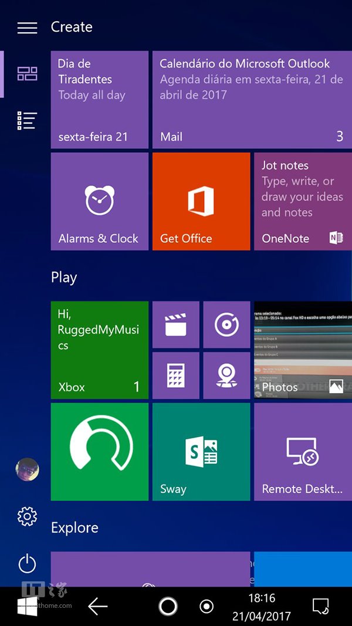Open the Dia de Tiradentes calendar tile
This screenshot has width=352, height=626.
point(99,100)
